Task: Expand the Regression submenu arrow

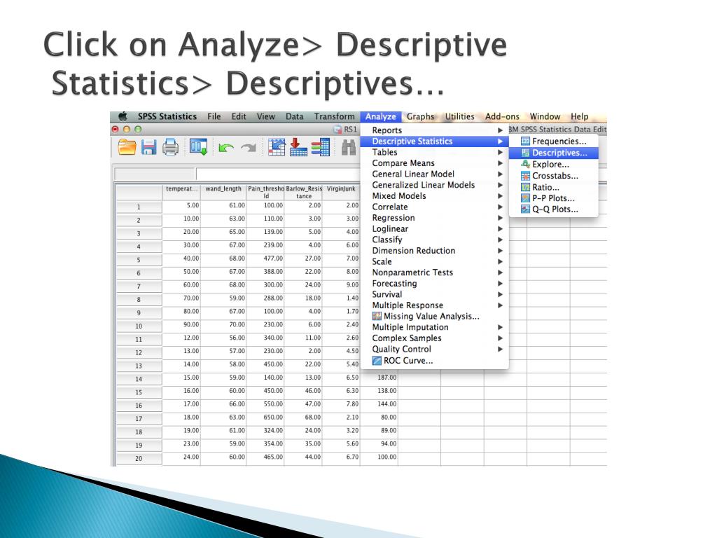Action: coord(500,219)
